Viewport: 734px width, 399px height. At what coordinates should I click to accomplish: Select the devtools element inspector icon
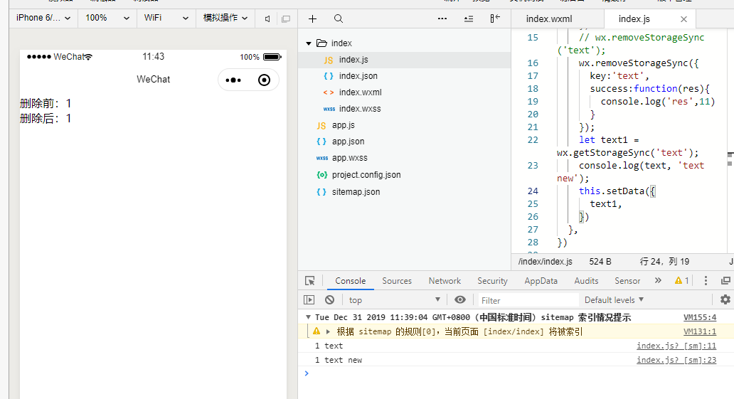(x=310, y=280)
